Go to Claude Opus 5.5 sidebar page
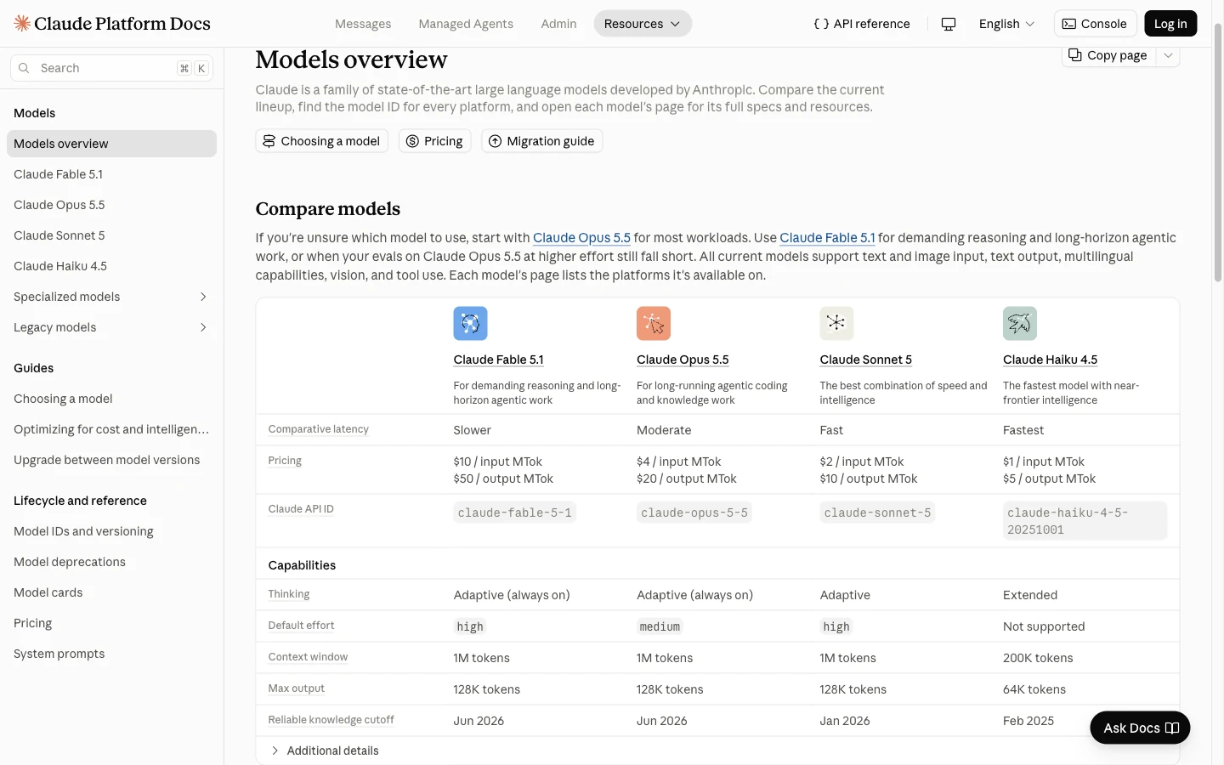The height and width of the screenshot is (765, 1224). (x=111, y=205)
